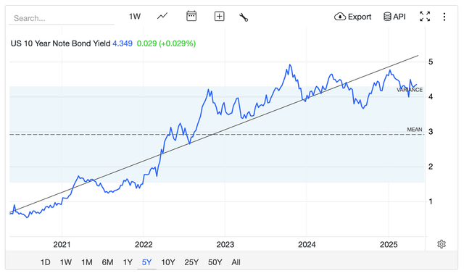Viewport: 464px width, 276px height.
Task: Click the add comparison plus icon
Action: (219, 16)
